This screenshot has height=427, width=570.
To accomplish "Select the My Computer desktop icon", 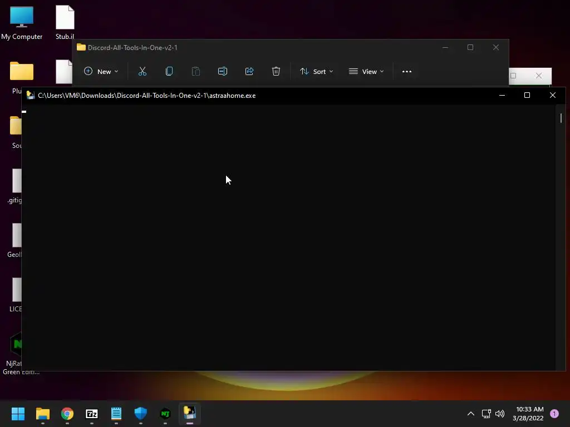I will [22, 23].
